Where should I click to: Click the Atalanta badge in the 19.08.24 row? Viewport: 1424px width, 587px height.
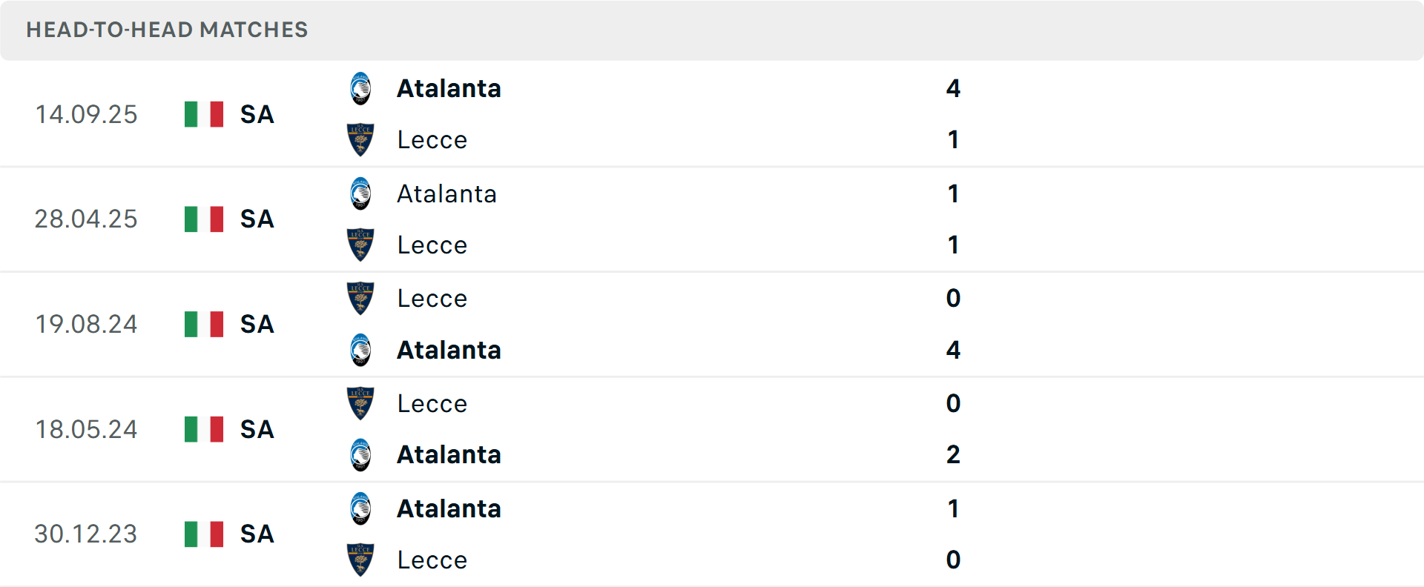361,350
